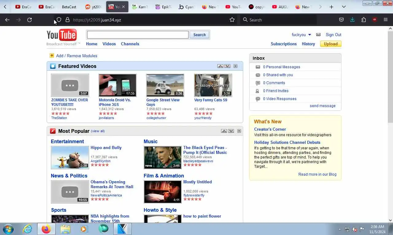393x235 pixels.
Task: List all tabs dropdown arrow
Action: tap(344, 7)
